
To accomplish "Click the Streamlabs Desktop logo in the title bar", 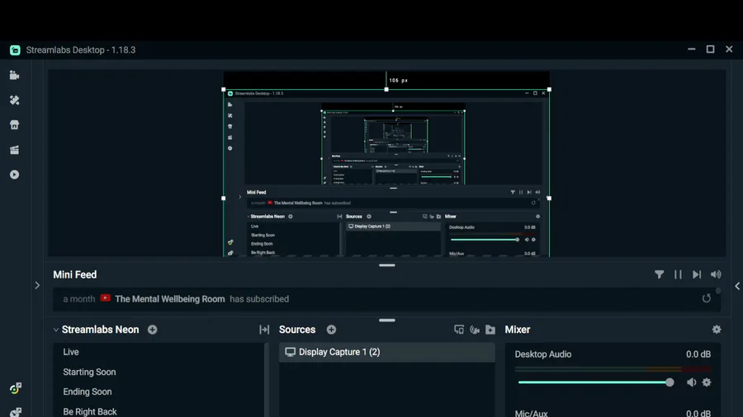I will pos(15,50).
